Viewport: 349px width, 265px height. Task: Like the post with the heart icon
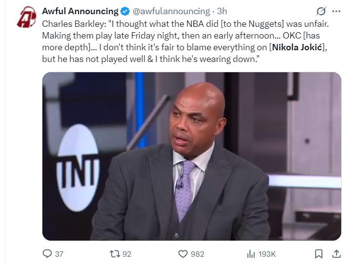(183, 254)
